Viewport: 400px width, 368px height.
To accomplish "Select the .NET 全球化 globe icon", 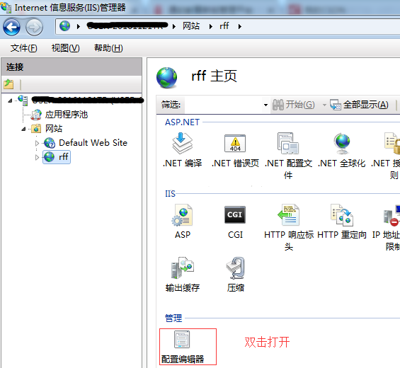I will coord(341,144).
